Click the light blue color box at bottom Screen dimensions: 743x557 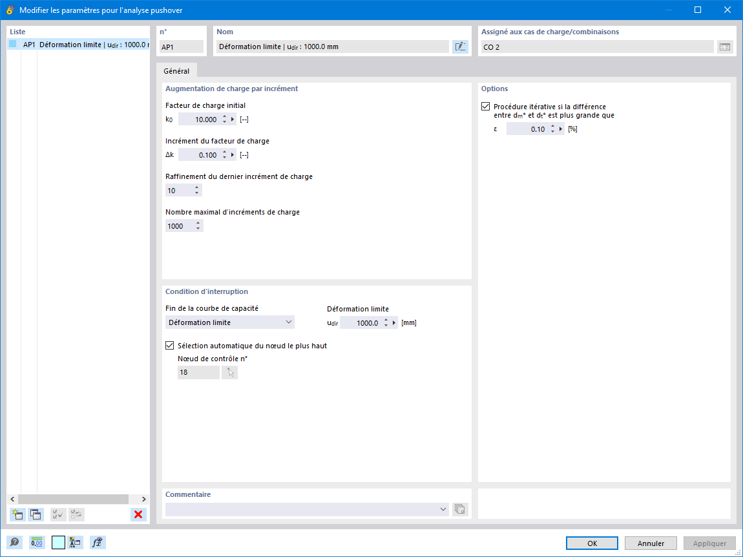pyautogui.click(x=58, y=542)
